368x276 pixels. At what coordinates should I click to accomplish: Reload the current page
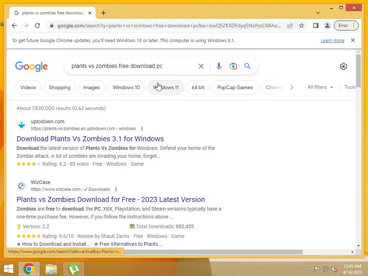37,26
